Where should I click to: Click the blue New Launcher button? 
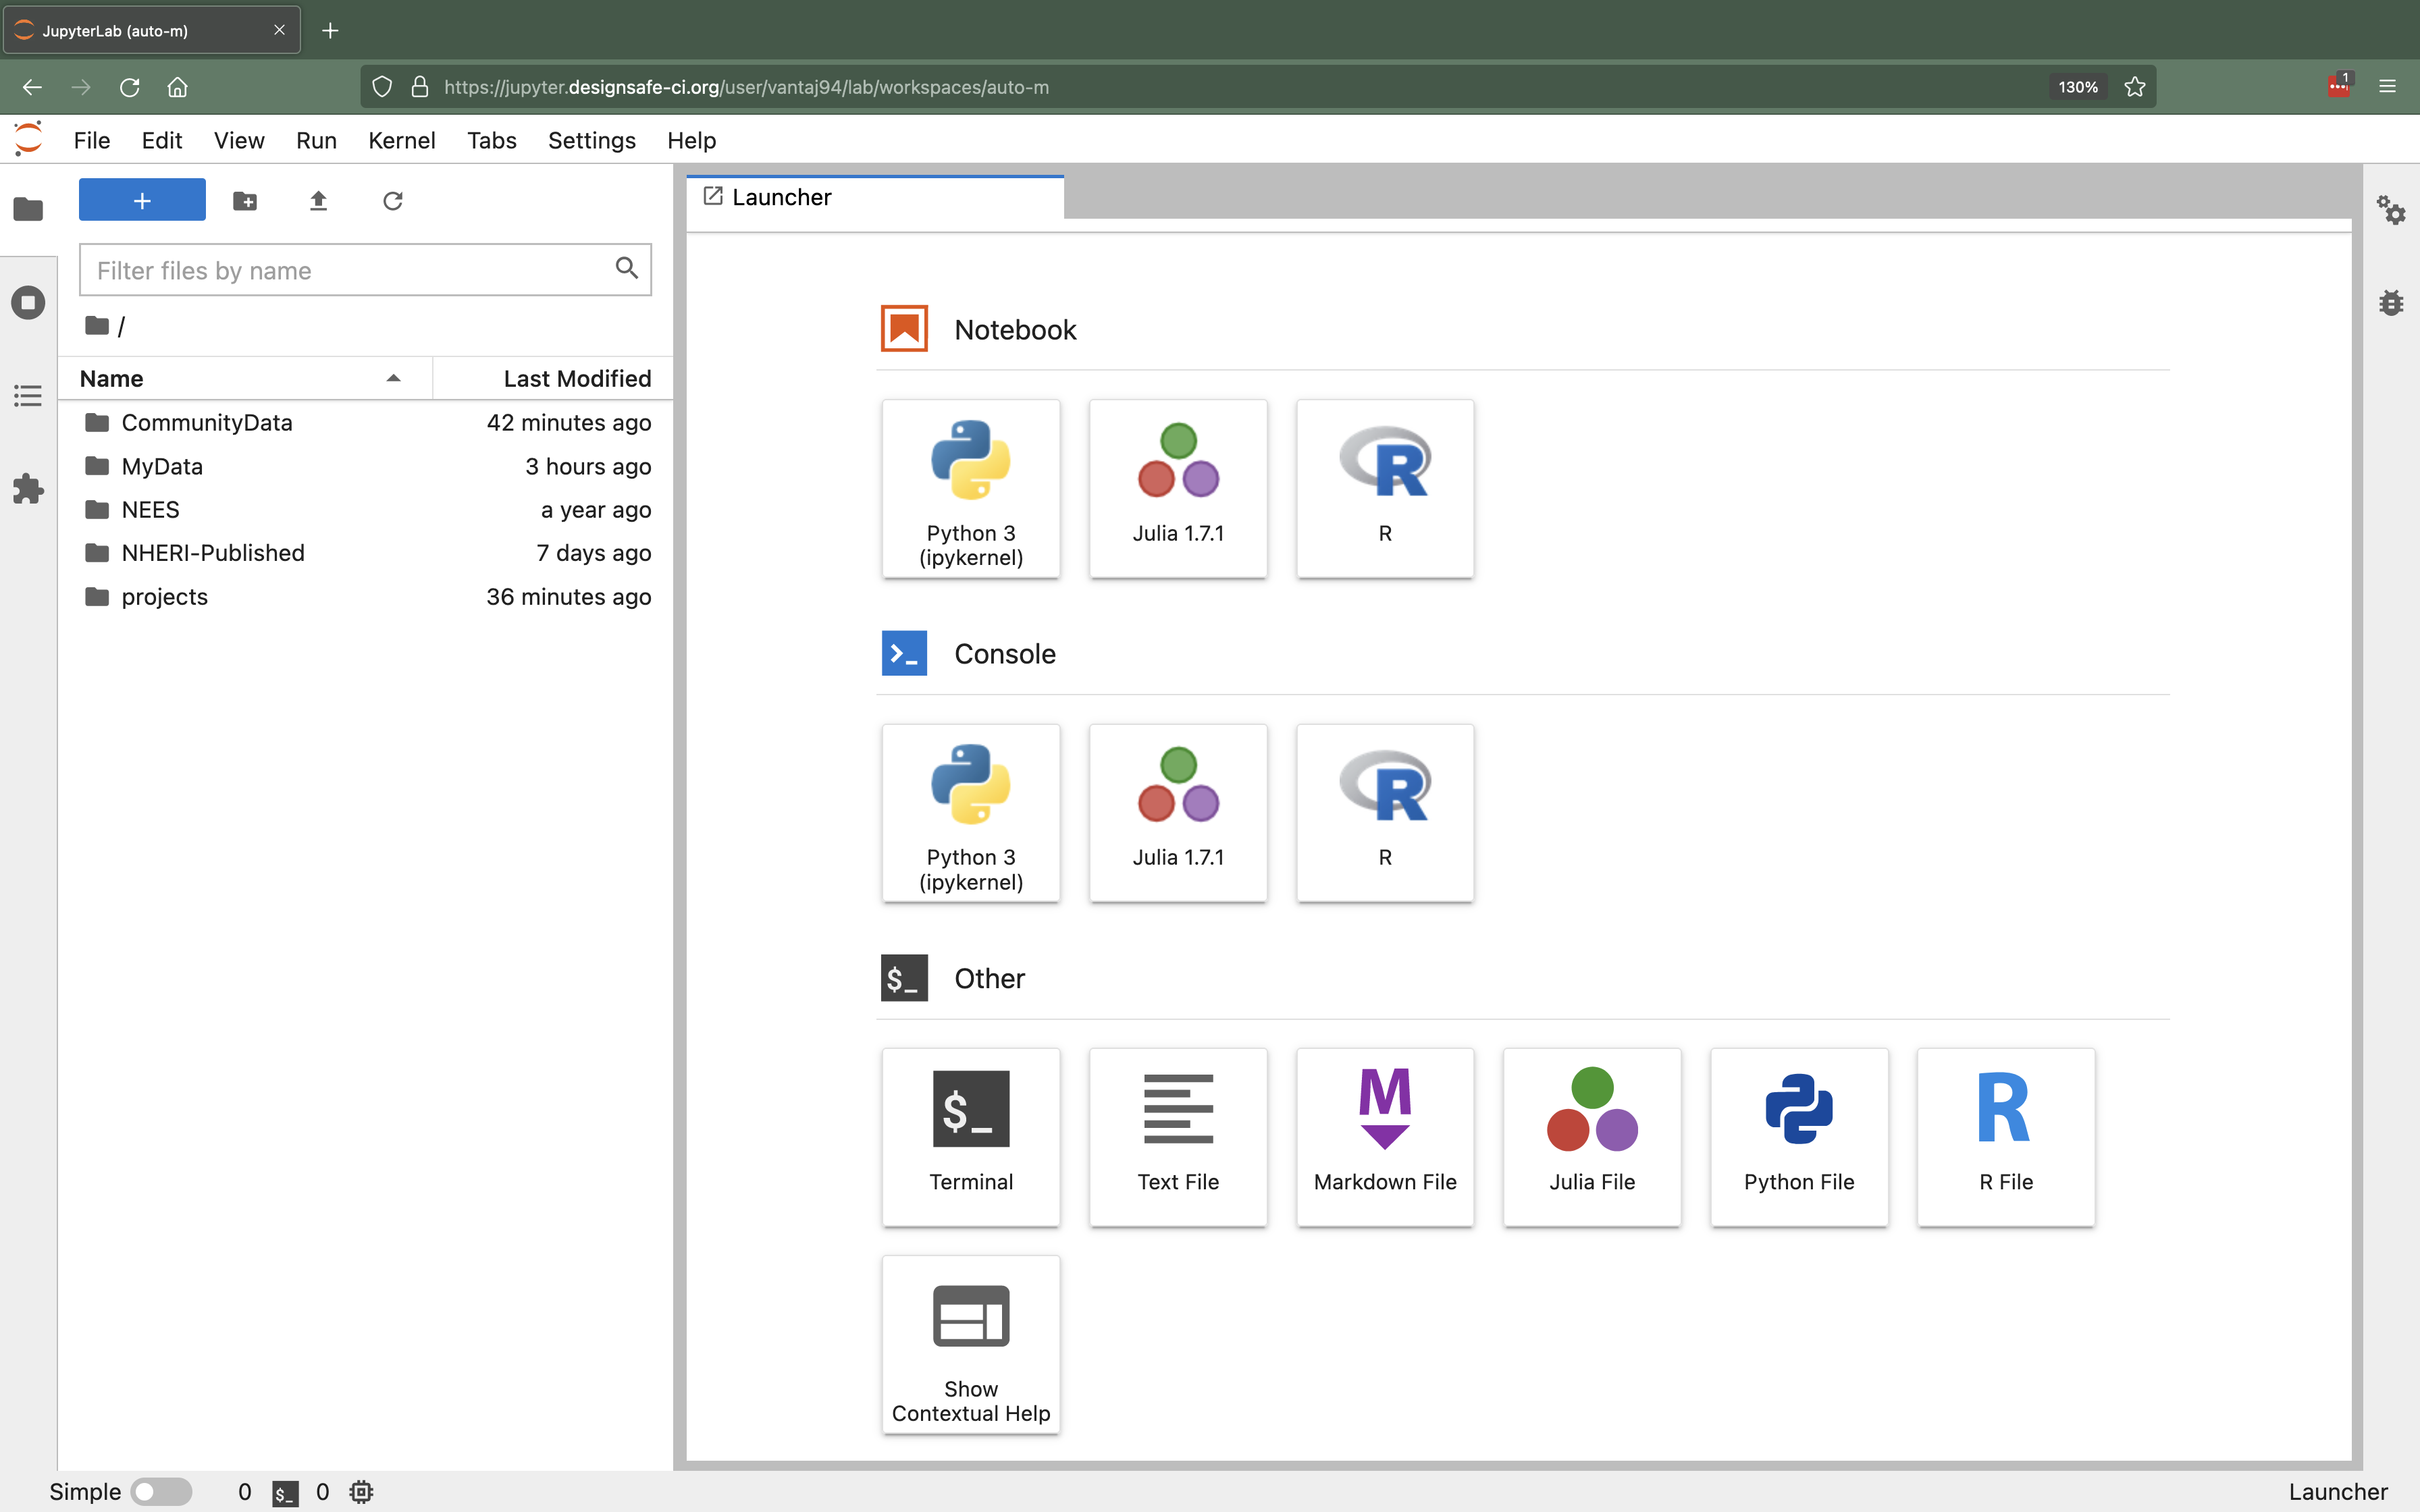pyautogui.click(x=141, y=199)
